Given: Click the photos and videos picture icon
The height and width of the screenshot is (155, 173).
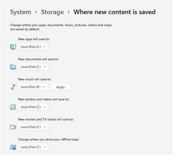Looking at the screenshot, I should (13, 107).
